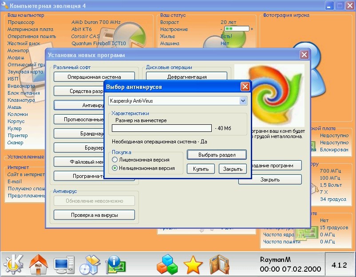Click the Блок питания label
Image resolution: width=356 pixels, height=277 pixels.
24,93
